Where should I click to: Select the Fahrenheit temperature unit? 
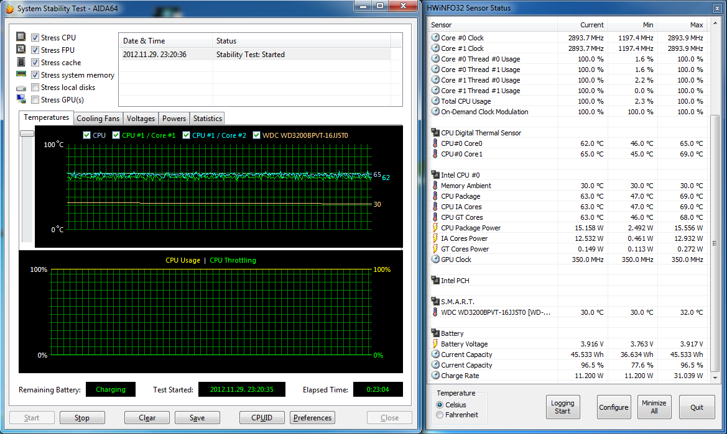pyautogui.click(x=440, y=415)
